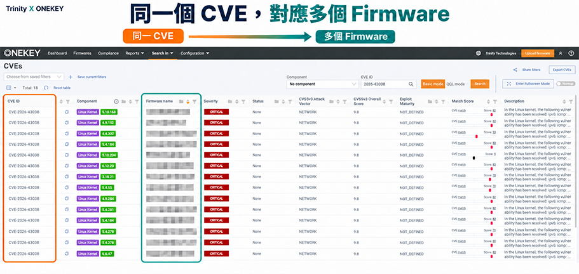This screenshot has height=274, width=579.
Task: Go to the Dashboard page
Action: point(57,53)
